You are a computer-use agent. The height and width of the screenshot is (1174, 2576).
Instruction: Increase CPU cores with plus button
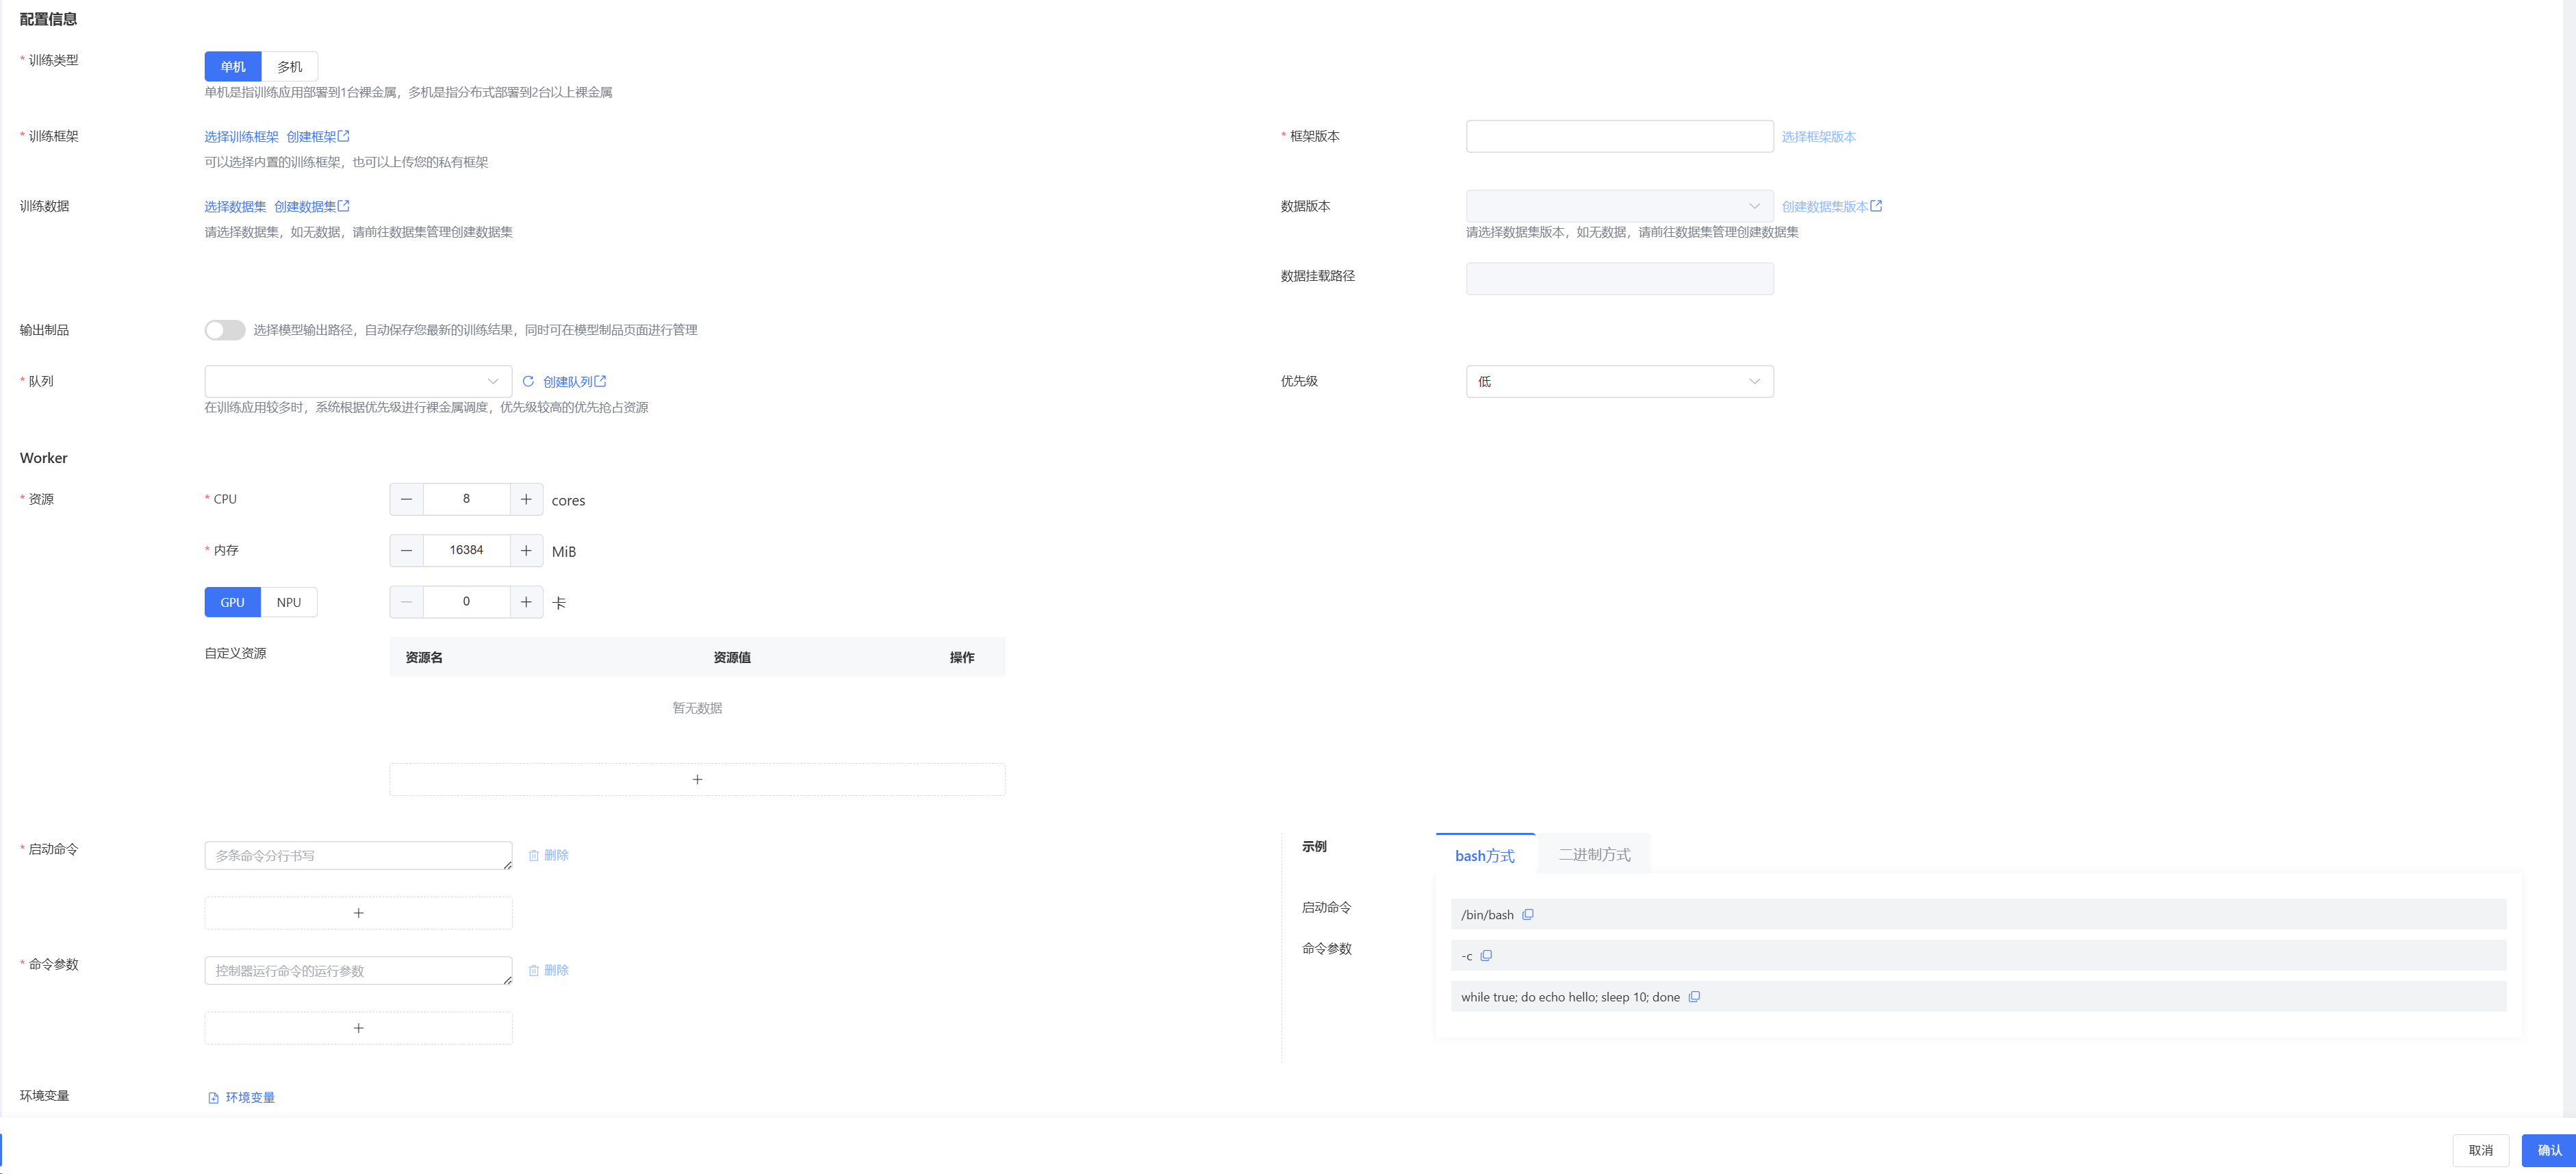(526, 499)
